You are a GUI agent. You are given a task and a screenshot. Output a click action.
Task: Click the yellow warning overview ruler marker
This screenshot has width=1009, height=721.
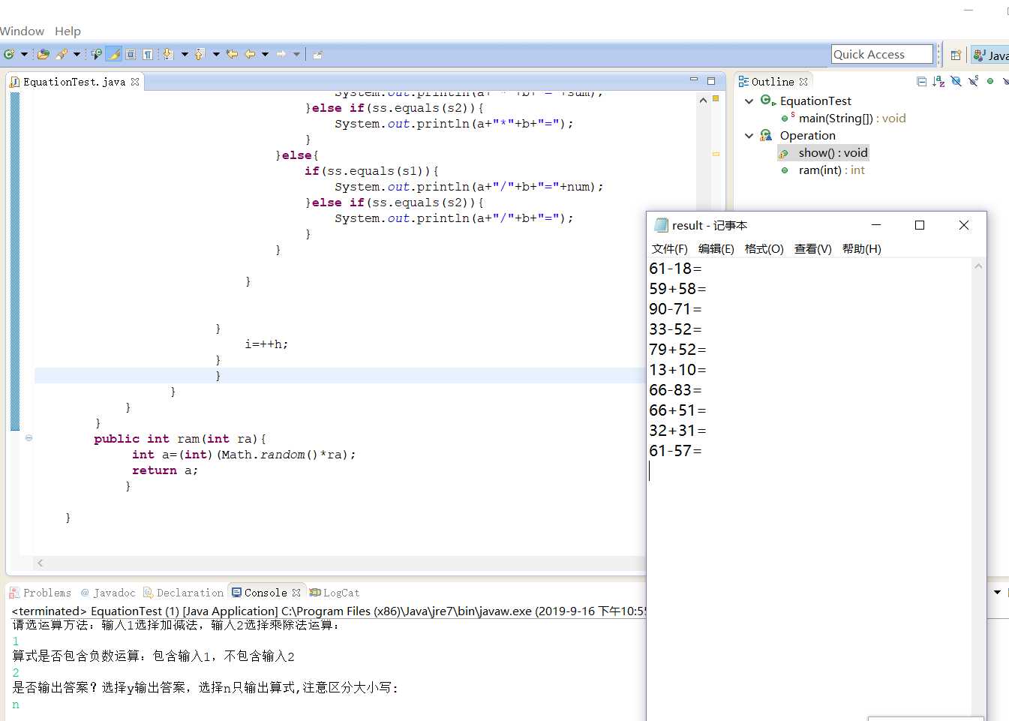[x=716, y=154]
